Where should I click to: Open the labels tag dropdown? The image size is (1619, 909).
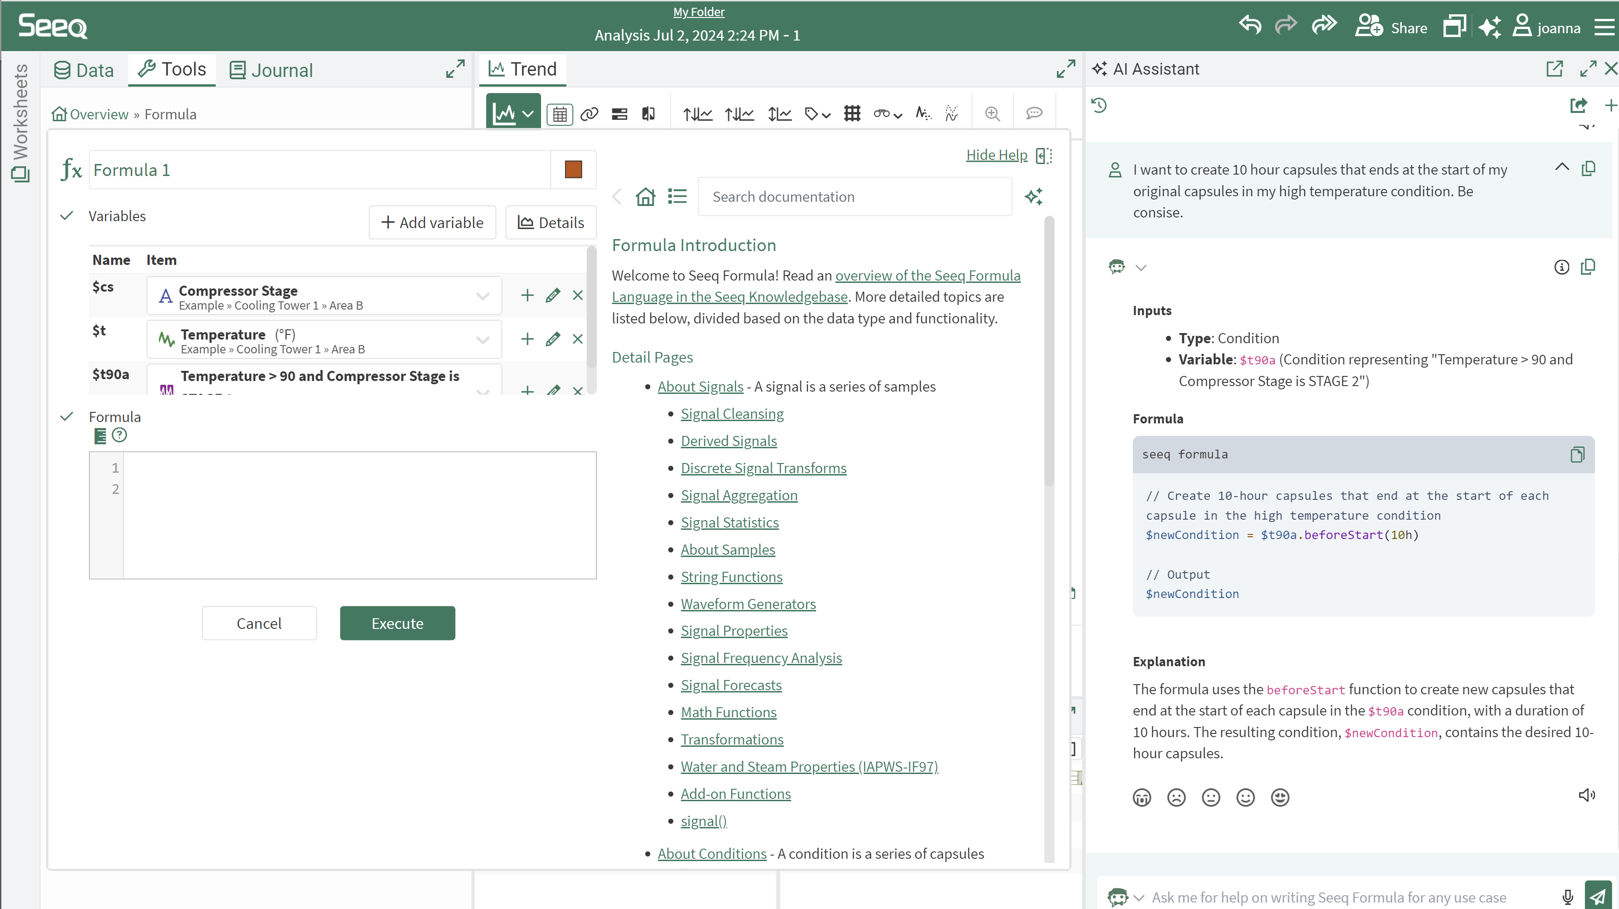coord(818,114)
